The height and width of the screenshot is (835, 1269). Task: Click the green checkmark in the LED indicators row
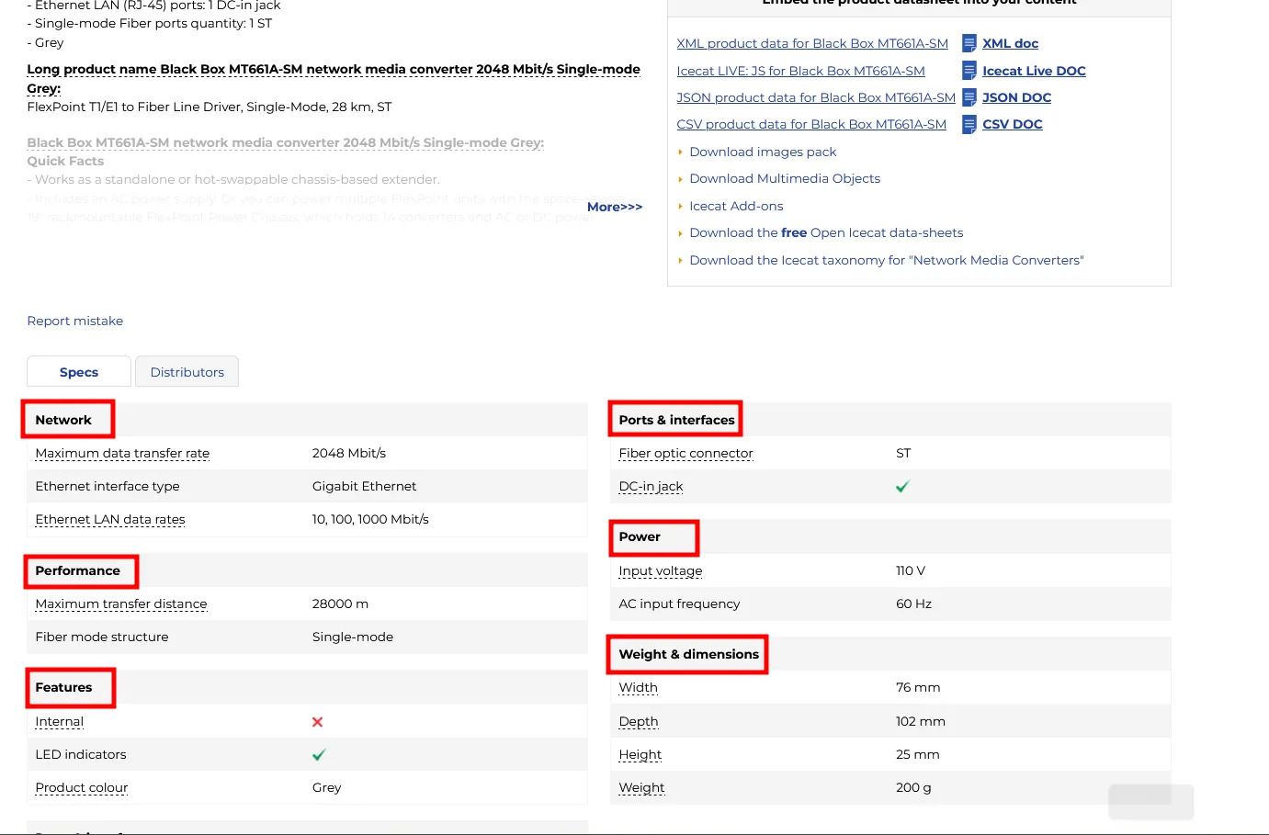(x=319, y=754)
